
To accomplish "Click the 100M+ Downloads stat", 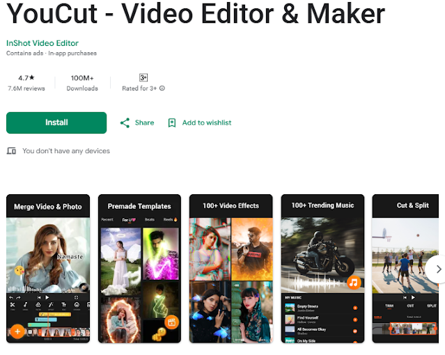I will 82,83.
